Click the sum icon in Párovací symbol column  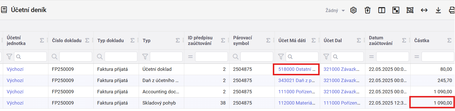click(268, 40)
